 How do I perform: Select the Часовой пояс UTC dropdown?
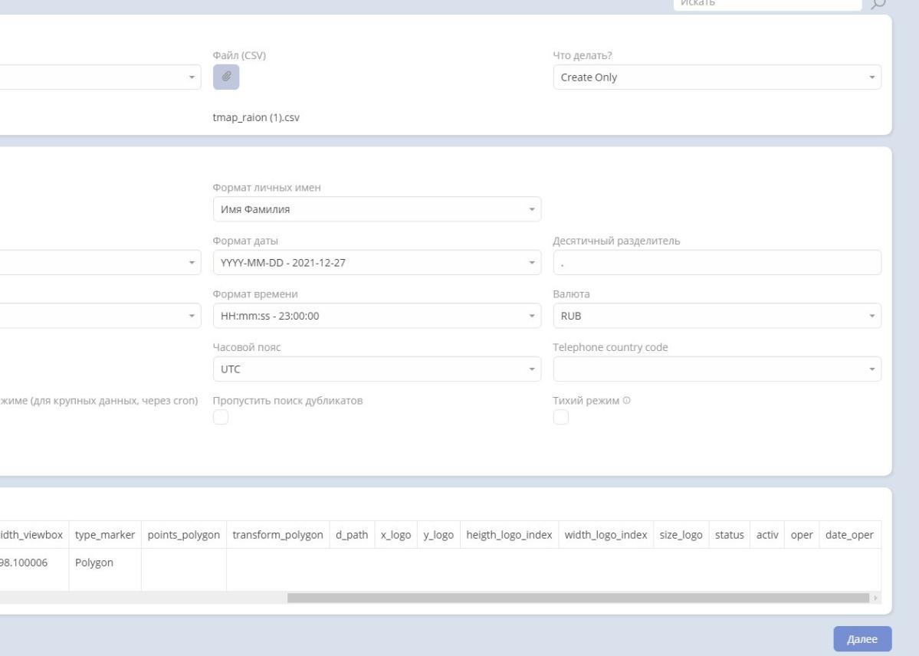[x=376, y=369]
